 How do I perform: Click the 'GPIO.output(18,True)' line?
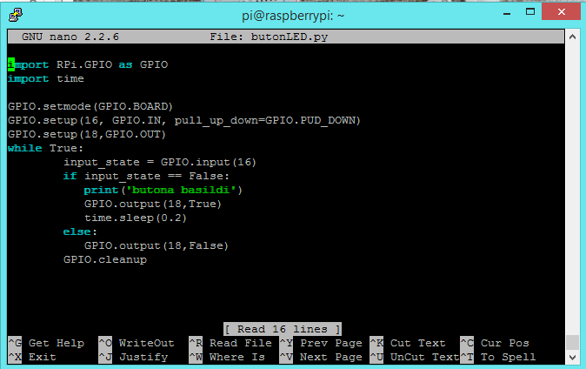[x=153, y=204]
